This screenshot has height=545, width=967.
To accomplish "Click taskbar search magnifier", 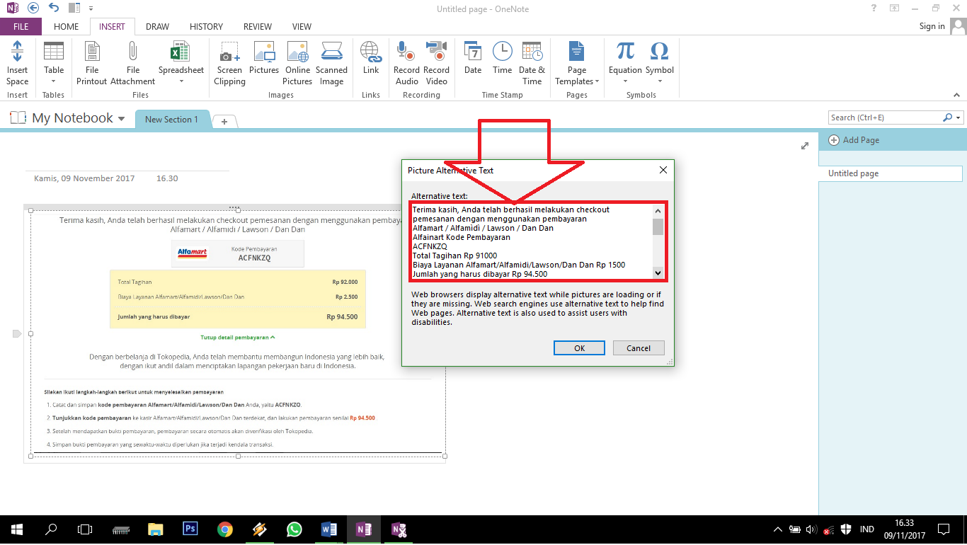I will [51, 529].
